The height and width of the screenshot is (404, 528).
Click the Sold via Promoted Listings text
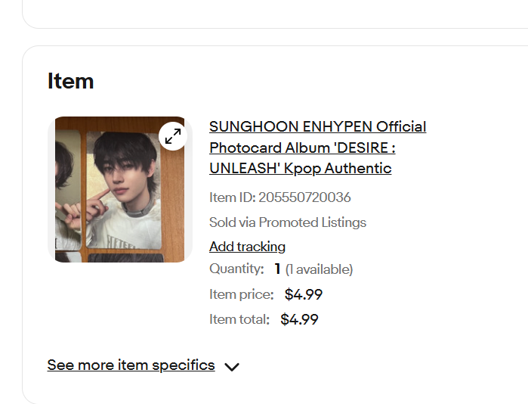(x=288, y=222)
